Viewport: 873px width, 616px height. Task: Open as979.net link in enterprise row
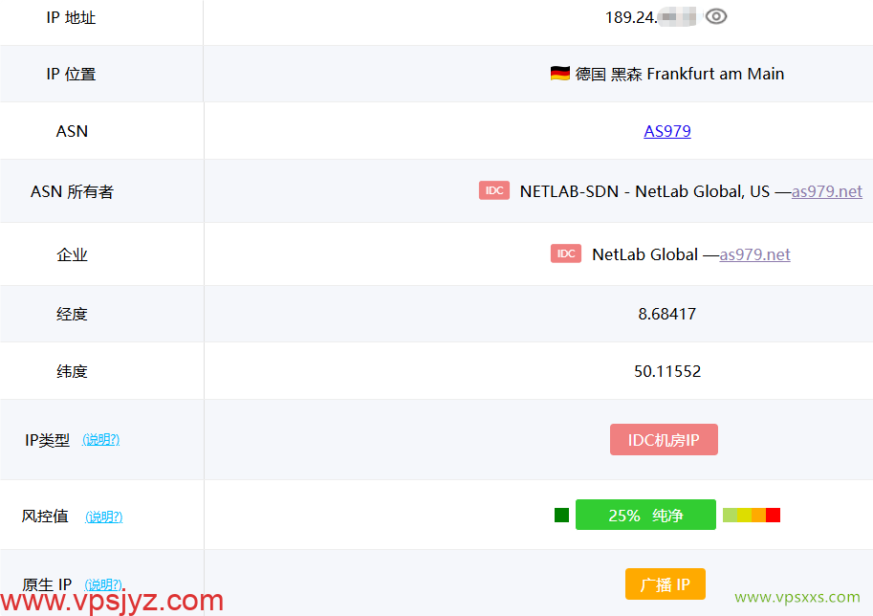pyautogui.click(x=754, y=254)
